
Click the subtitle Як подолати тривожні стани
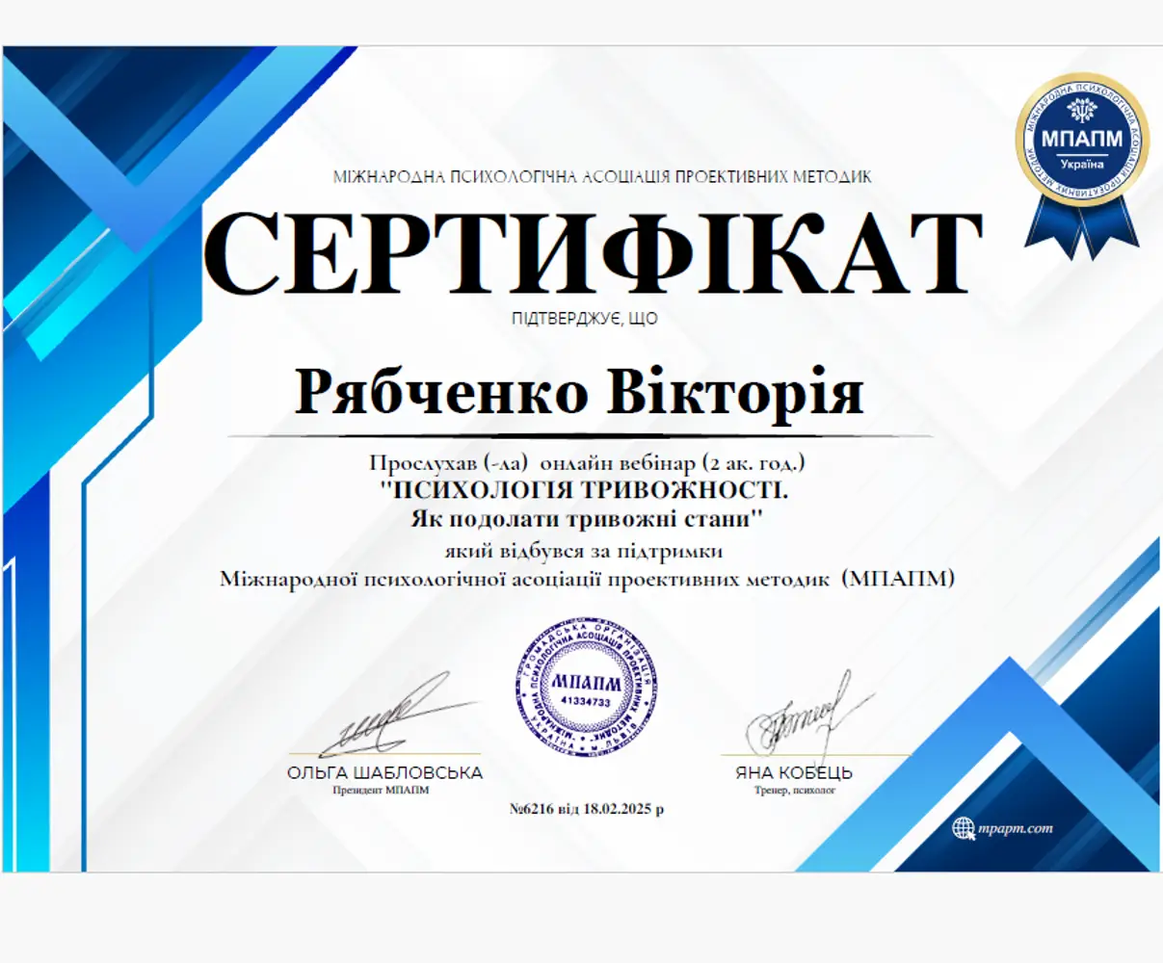click(x=587, y=520)
